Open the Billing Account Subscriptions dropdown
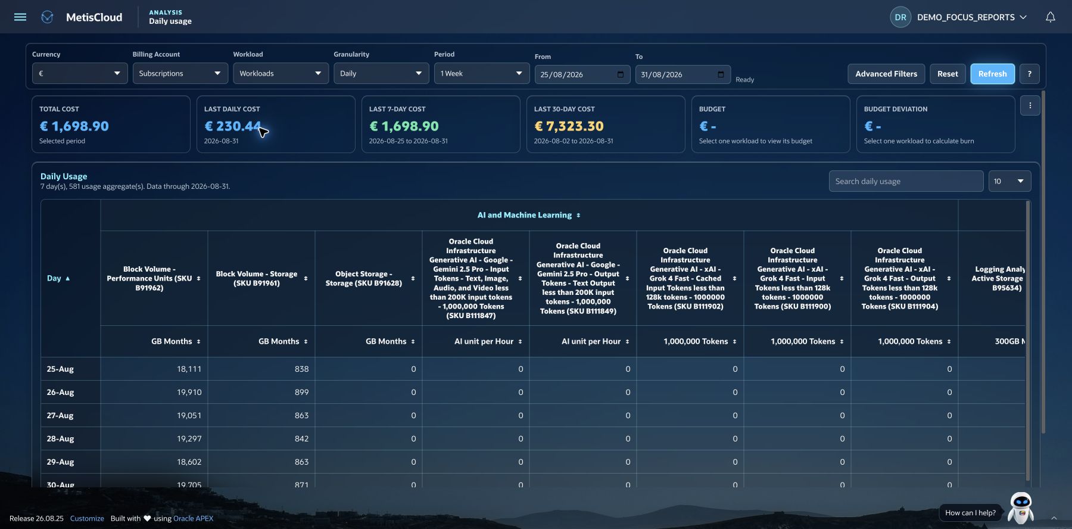This screenshot has height=529, width=1072. coord(180,73)
